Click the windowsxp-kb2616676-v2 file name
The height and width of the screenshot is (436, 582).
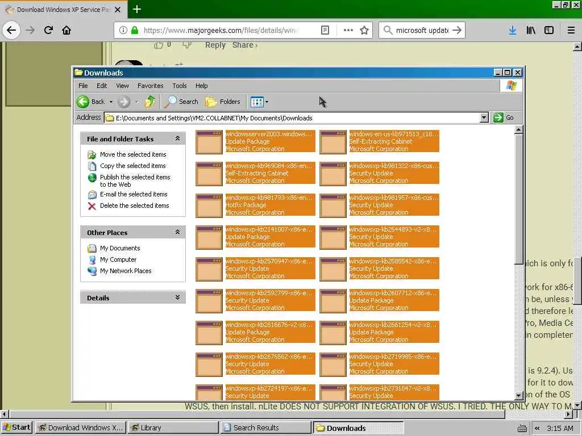269,325
